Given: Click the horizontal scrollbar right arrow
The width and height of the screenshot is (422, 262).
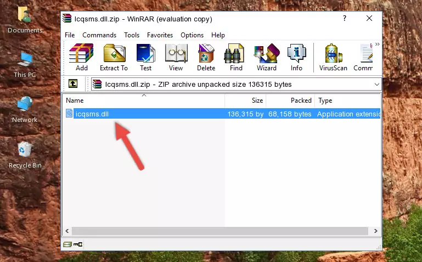Looking at the screenshot, I should pyautogui.click(x=375, y=231).
